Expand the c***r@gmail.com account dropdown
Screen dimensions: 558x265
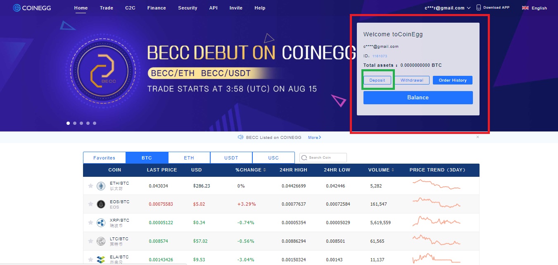[447, 8]
